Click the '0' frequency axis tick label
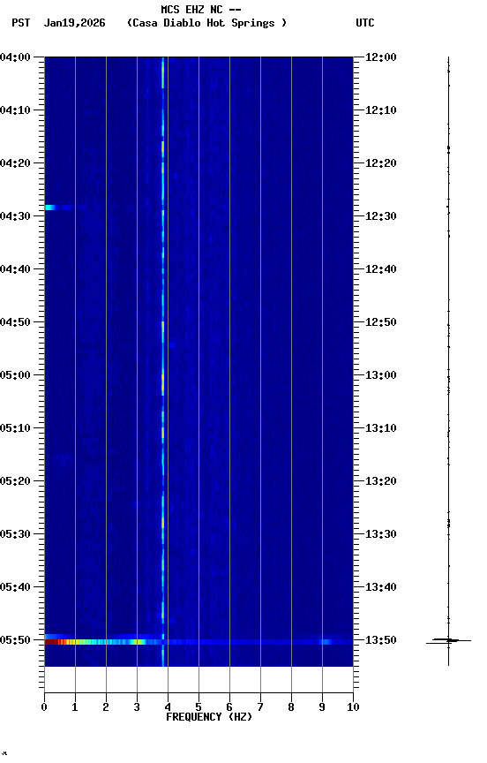The image size is (487, 763). click(x=44, y=707)
